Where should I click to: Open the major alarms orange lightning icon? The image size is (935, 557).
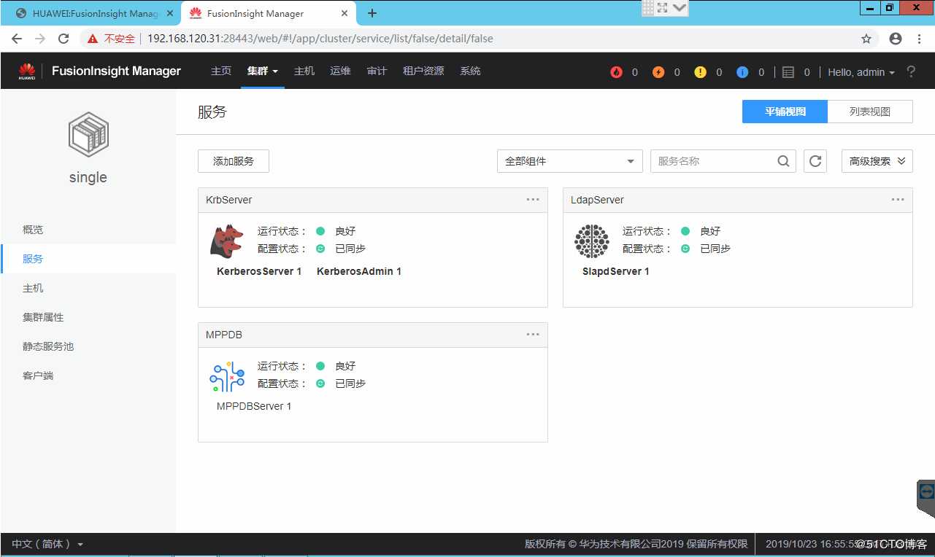click(658, 72)
